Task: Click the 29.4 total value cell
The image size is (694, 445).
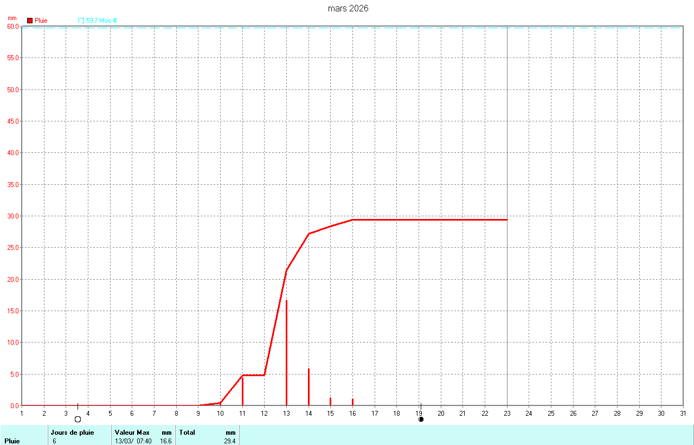Action: (229, 441)
